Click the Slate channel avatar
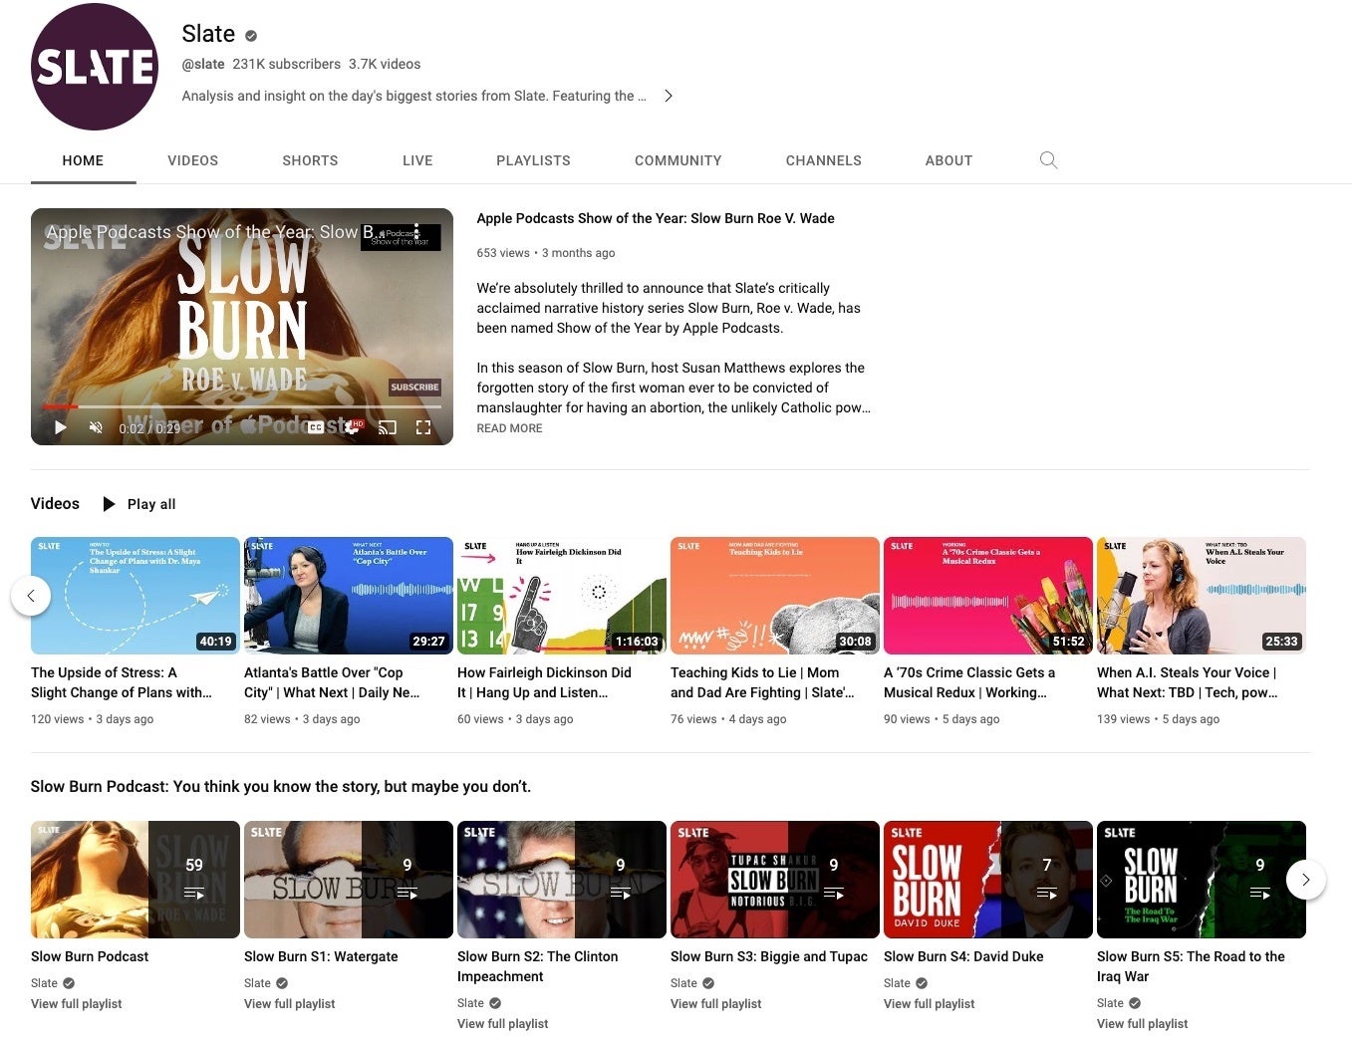The width and height of the screenshot is (1352, 1043). pos(95,67)
